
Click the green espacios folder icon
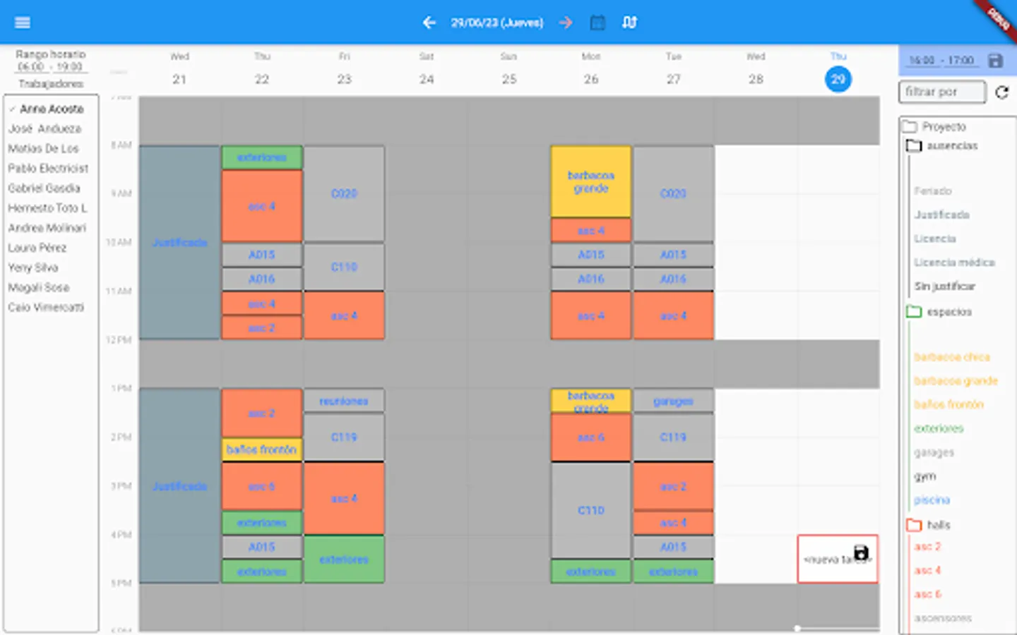click(x=914, y=311)
